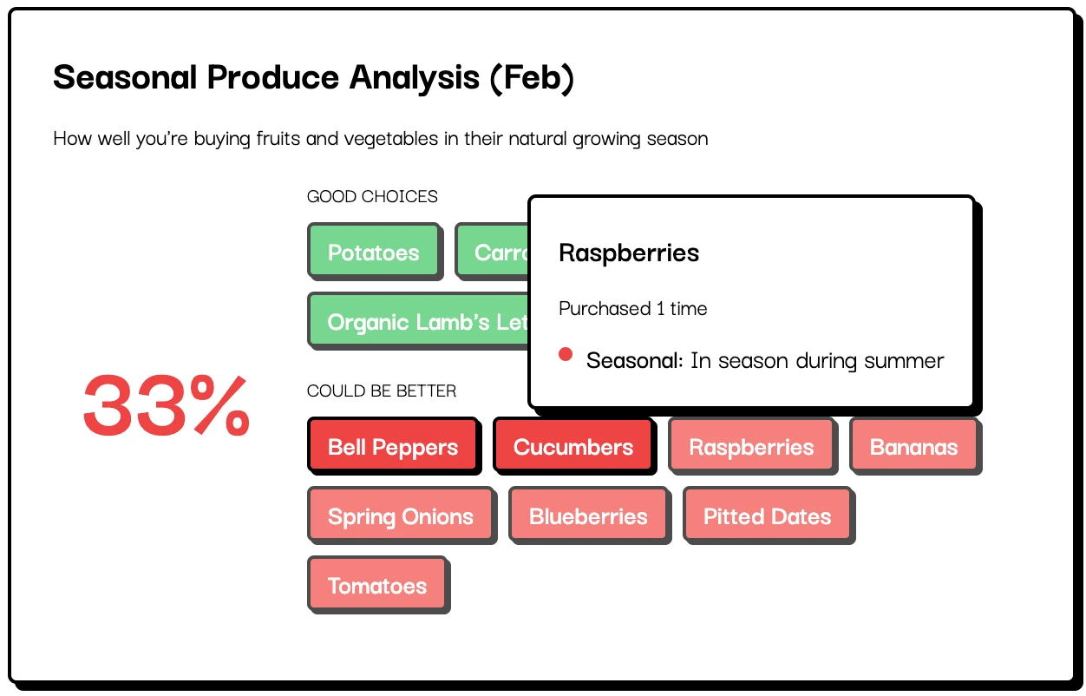The width and height of the screenshot is (1086, 696).
Task: Click the Raspberries tag
Action: pyautogui.click(x=751, y=446)
